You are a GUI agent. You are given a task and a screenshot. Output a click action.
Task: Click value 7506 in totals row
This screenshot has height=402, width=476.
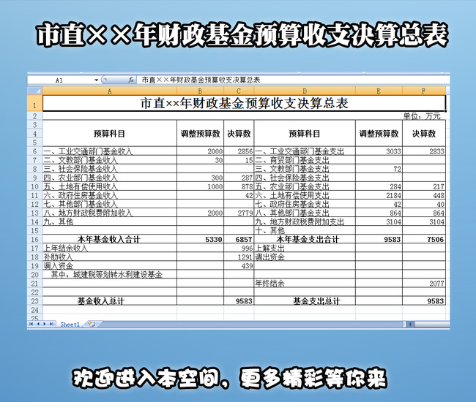pyautogui.click(x=436, y=239)
